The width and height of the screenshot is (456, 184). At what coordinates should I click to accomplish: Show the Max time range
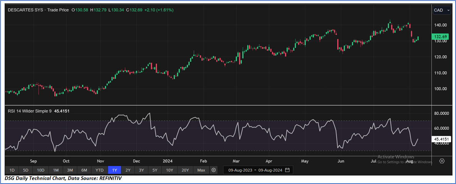click(201, 170)
